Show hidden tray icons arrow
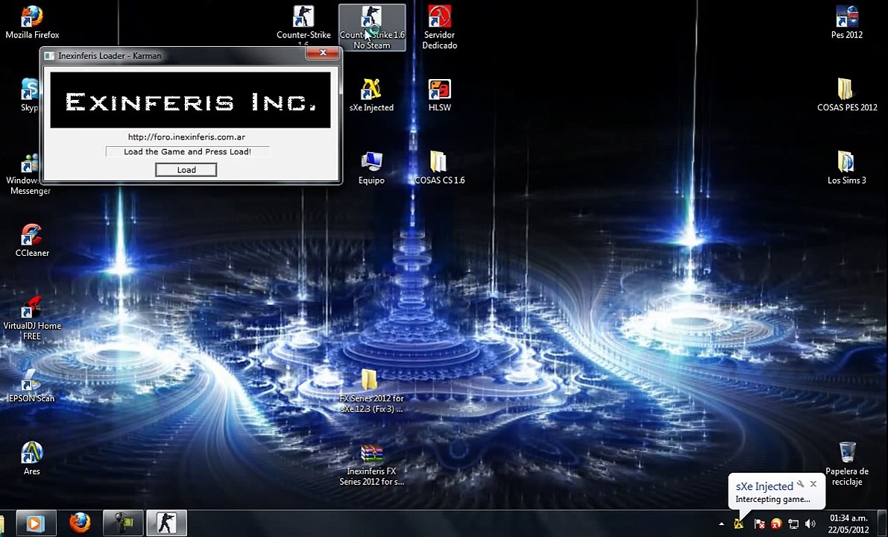Image resolution: width=888 pixels, height=537 pixels. point(721,524)
